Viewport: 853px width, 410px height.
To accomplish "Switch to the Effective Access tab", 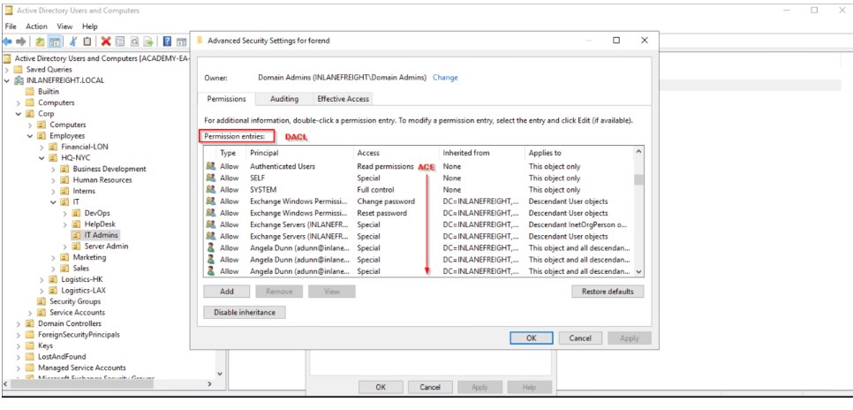I will (343, 99).
